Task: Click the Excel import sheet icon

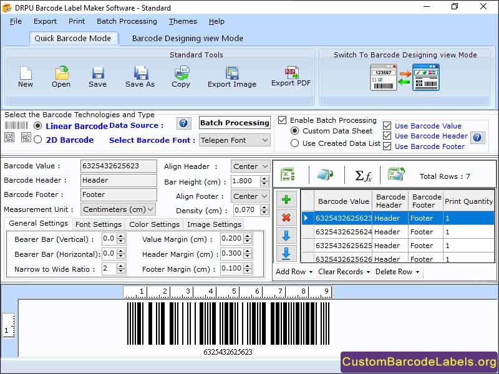Action: click(288, 175)
